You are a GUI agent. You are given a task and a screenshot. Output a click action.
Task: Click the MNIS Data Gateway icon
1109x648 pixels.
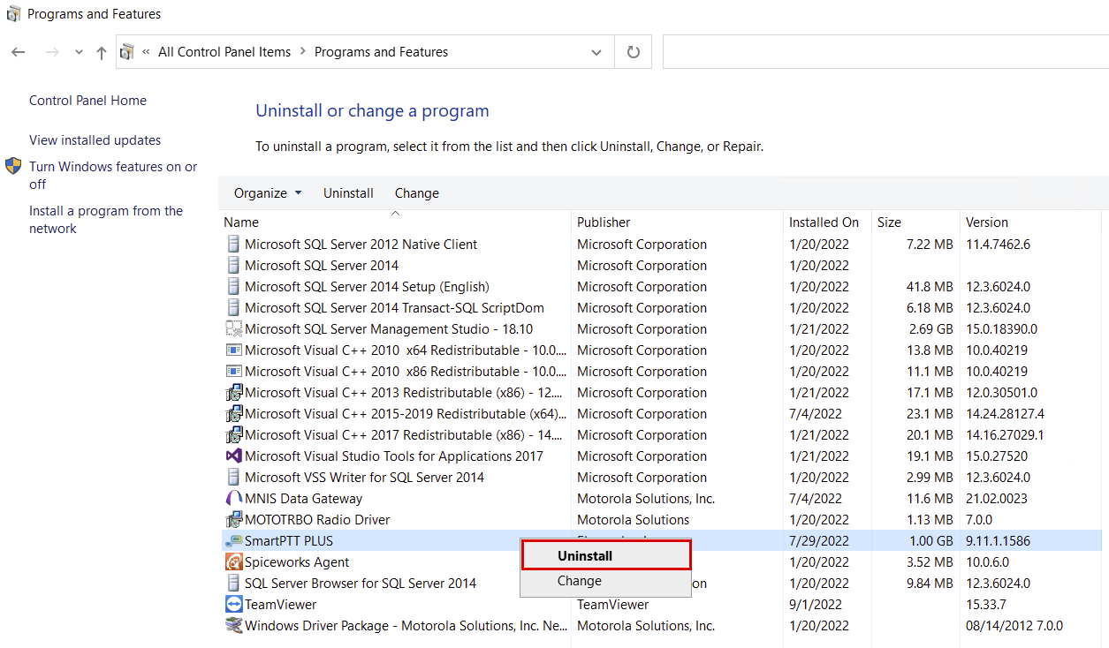click(x=233, y=499)
